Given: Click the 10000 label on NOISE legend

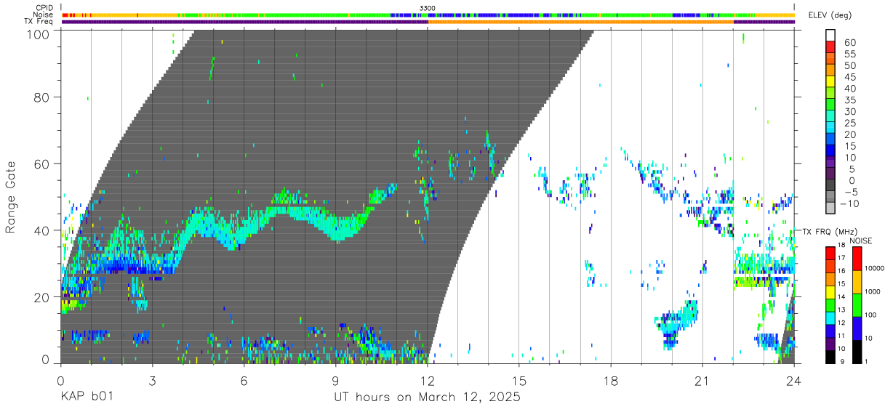Looking at the screenshot, I should [x=874, y=268].
